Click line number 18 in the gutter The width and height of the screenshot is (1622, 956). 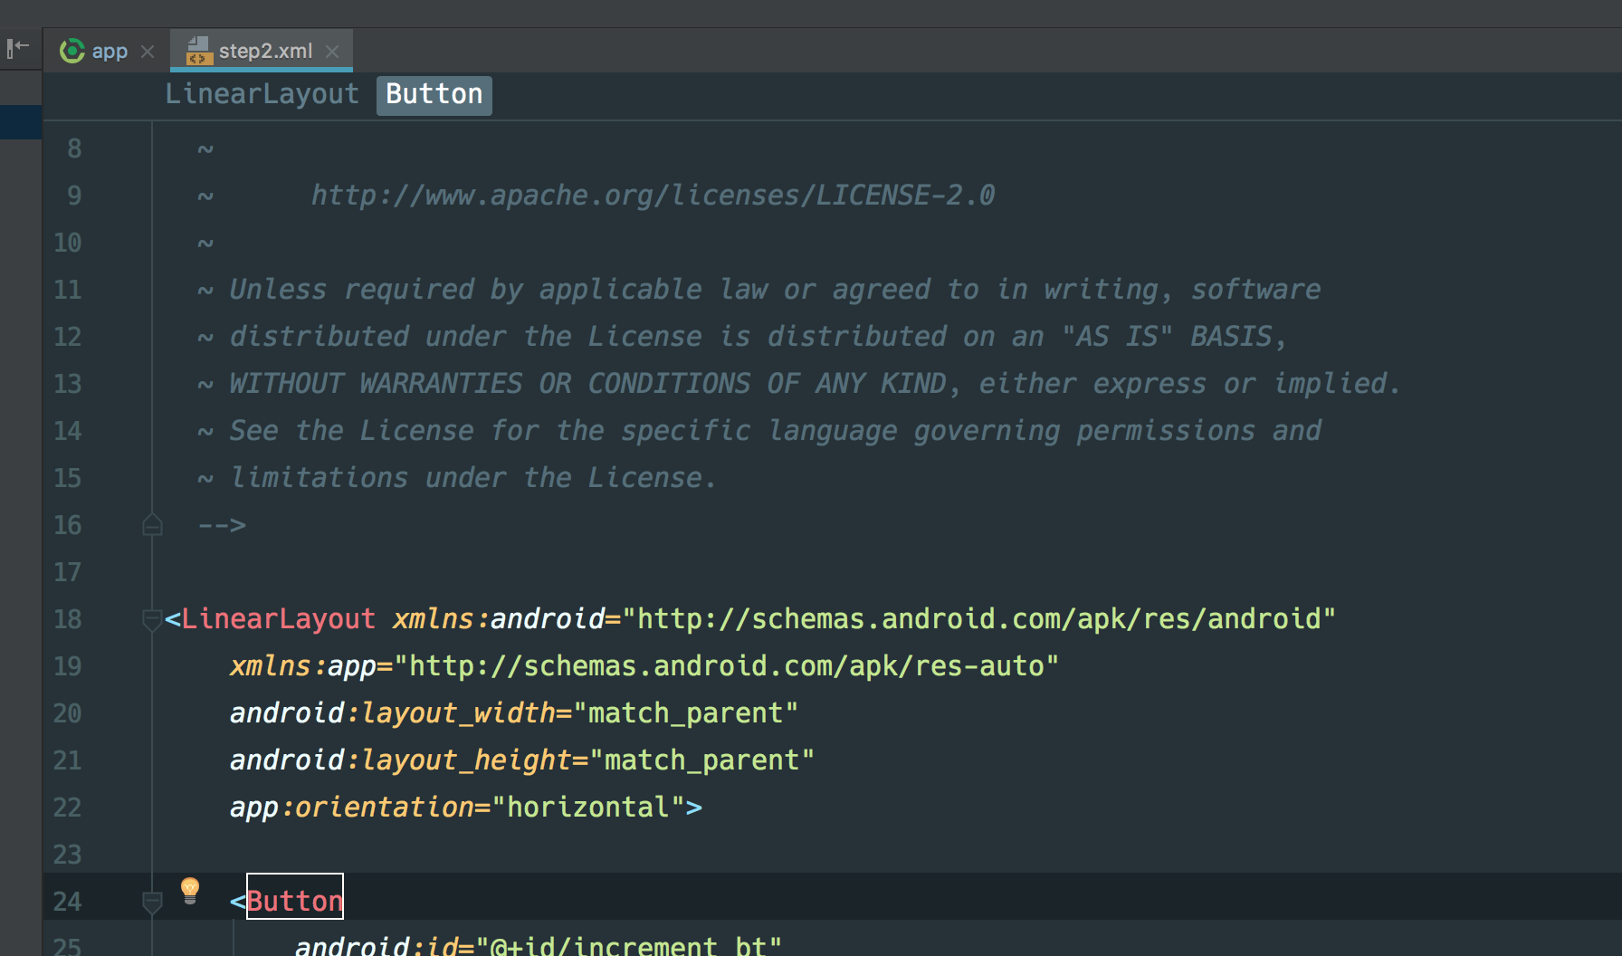(67, 619)
